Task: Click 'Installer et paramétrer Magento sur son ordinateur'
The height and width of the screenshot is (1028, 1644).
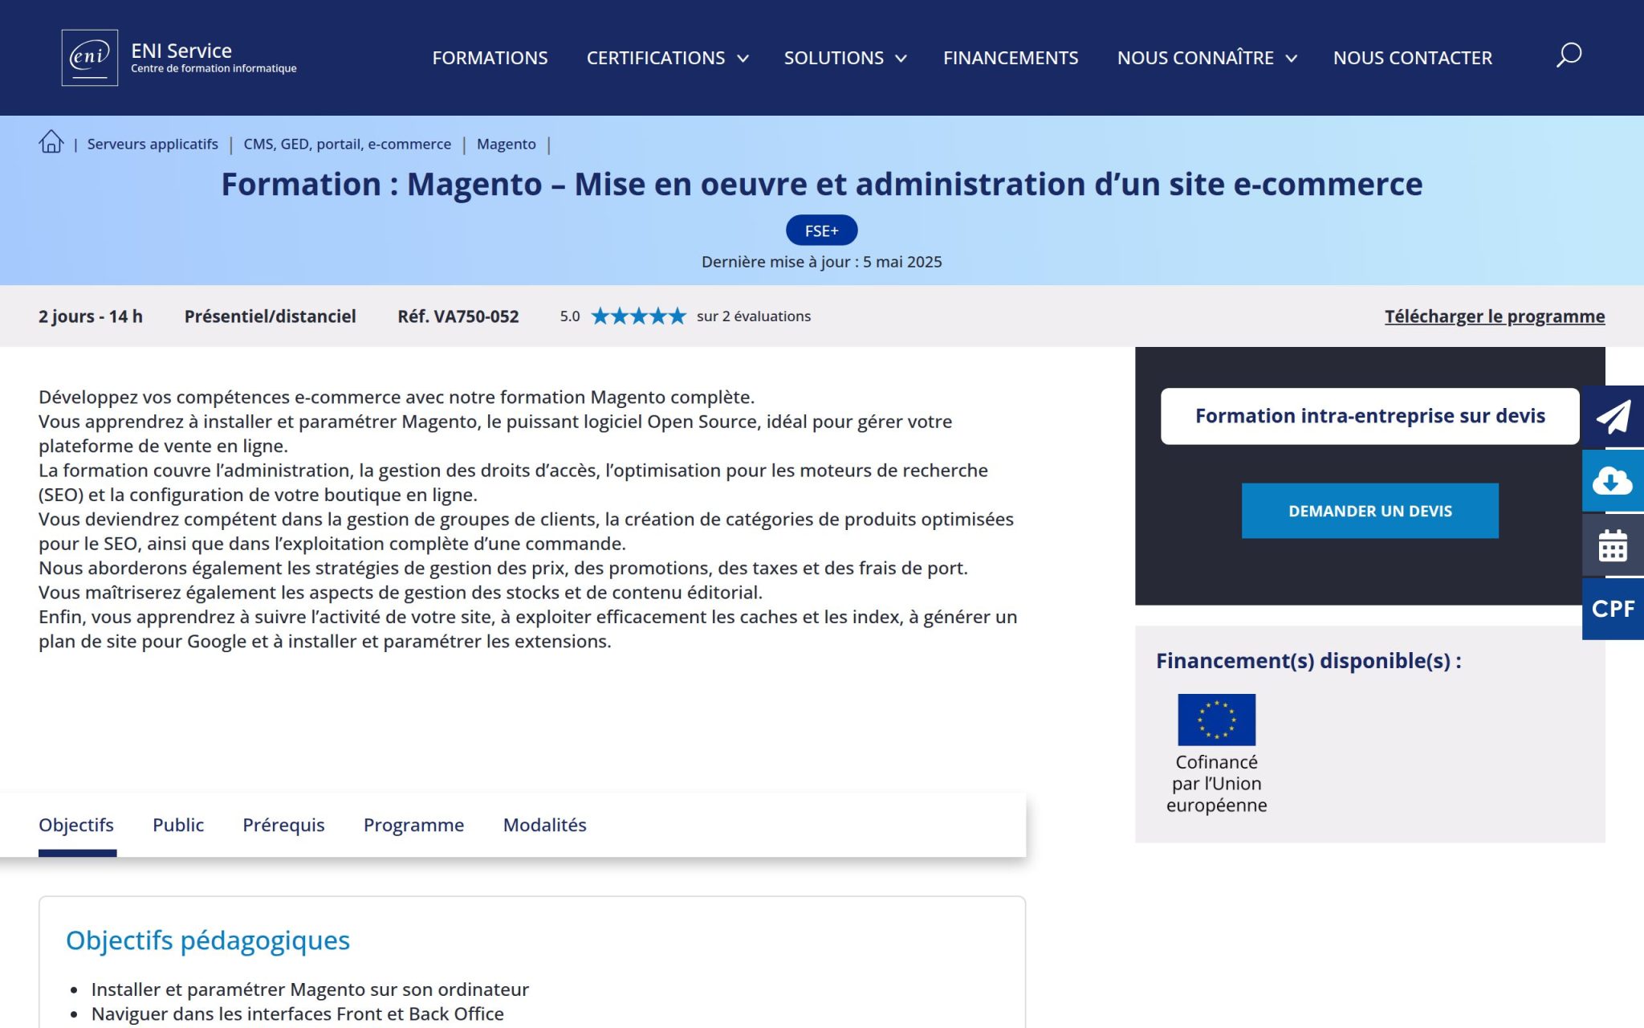Action: (x=310, y=989)
